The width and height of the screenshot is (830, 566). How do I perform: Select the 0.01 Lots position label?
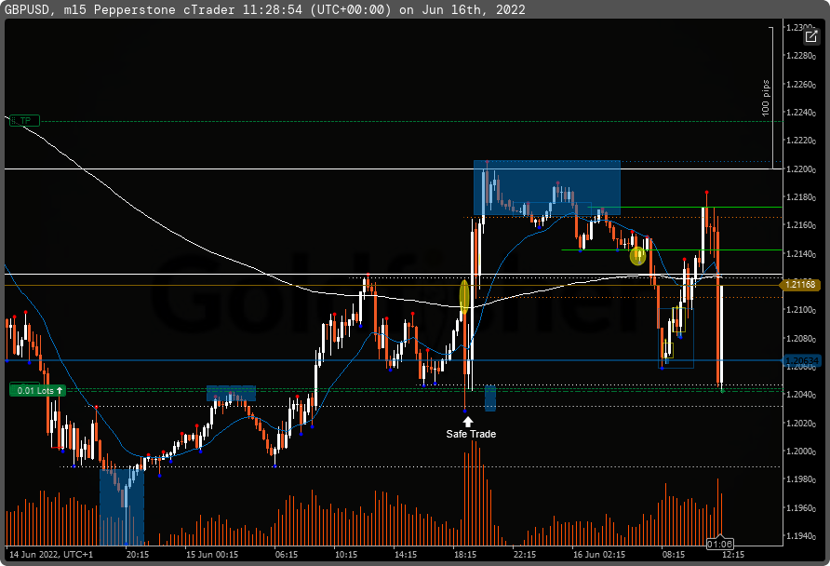coord(37,391)
